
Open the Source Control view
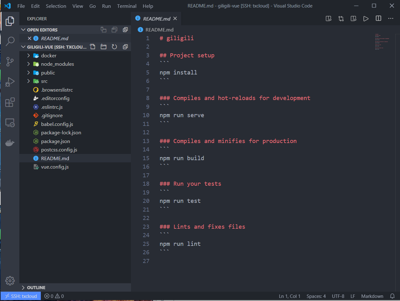click(x=10, y=61)
